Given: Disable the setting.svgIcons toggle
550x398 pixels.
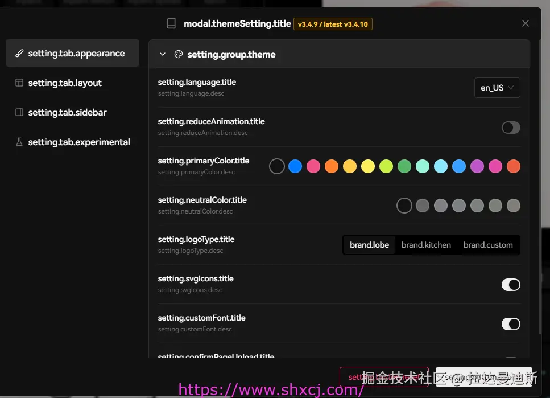Looking at the screenshot, I should [511, 285].
